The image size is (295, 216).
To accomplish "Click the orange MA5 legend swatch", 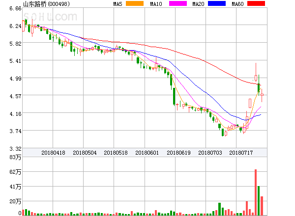I will (135, 3).
